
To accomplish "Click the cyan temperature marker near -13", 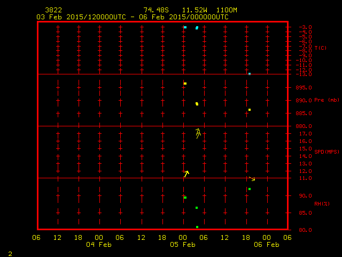I will tap(250, 73).
